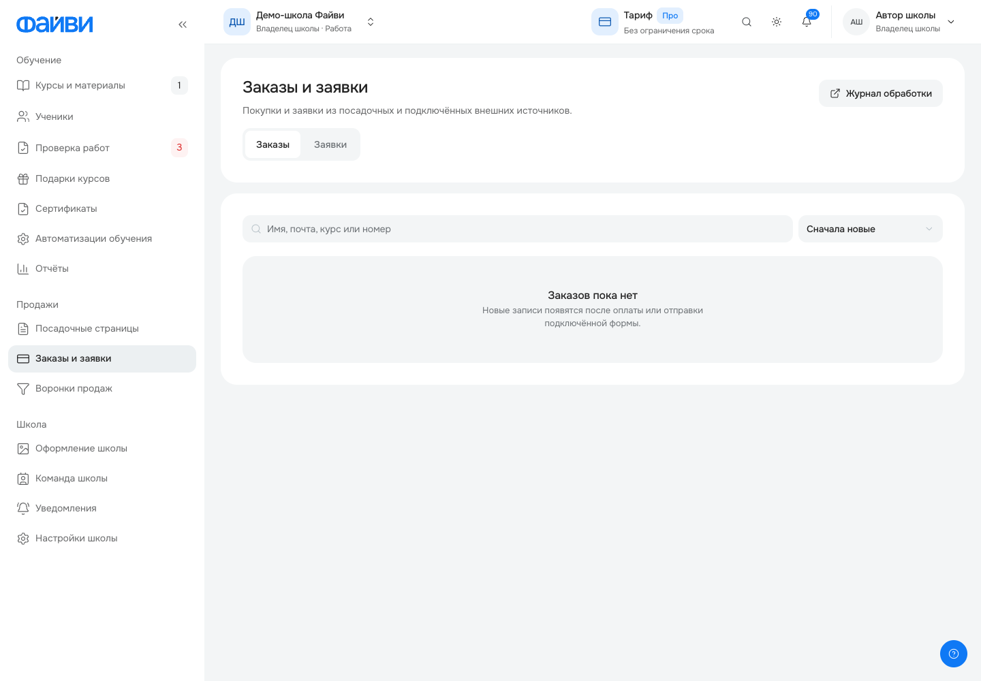Click the image icon beside Оформление школы
The width and height of the screenshot is (981, 681).
[x=23, y=448]
